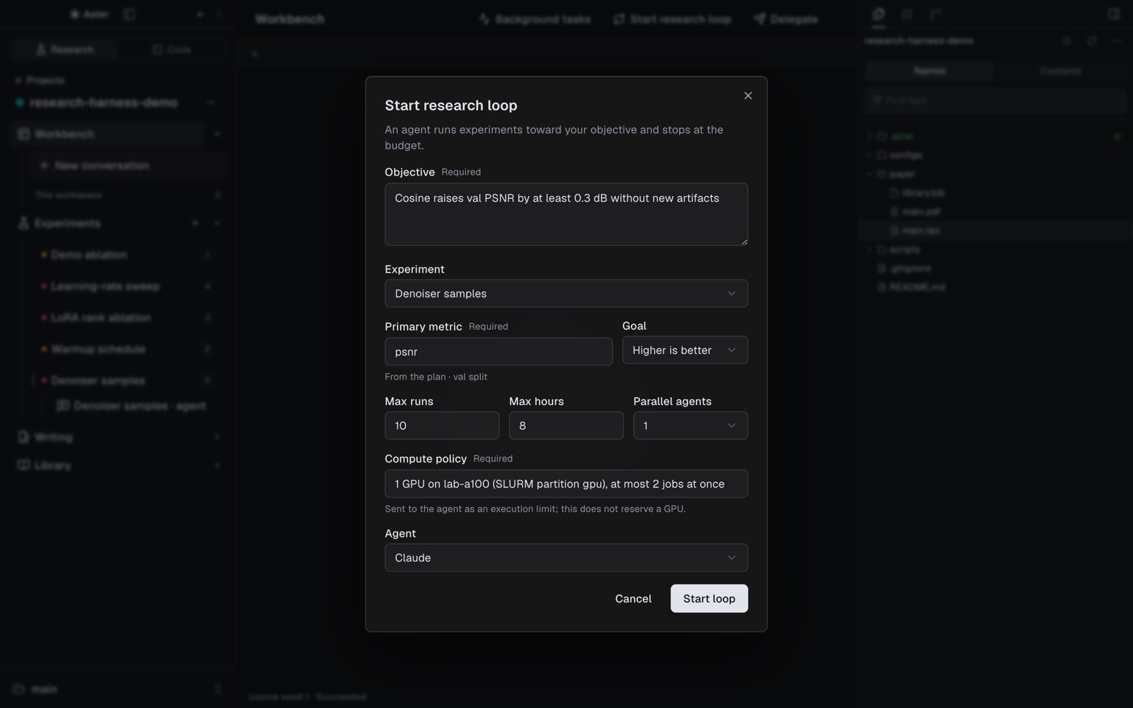Click the Max hours field
The image size is (1133, 708).
[x=566, y=426]
